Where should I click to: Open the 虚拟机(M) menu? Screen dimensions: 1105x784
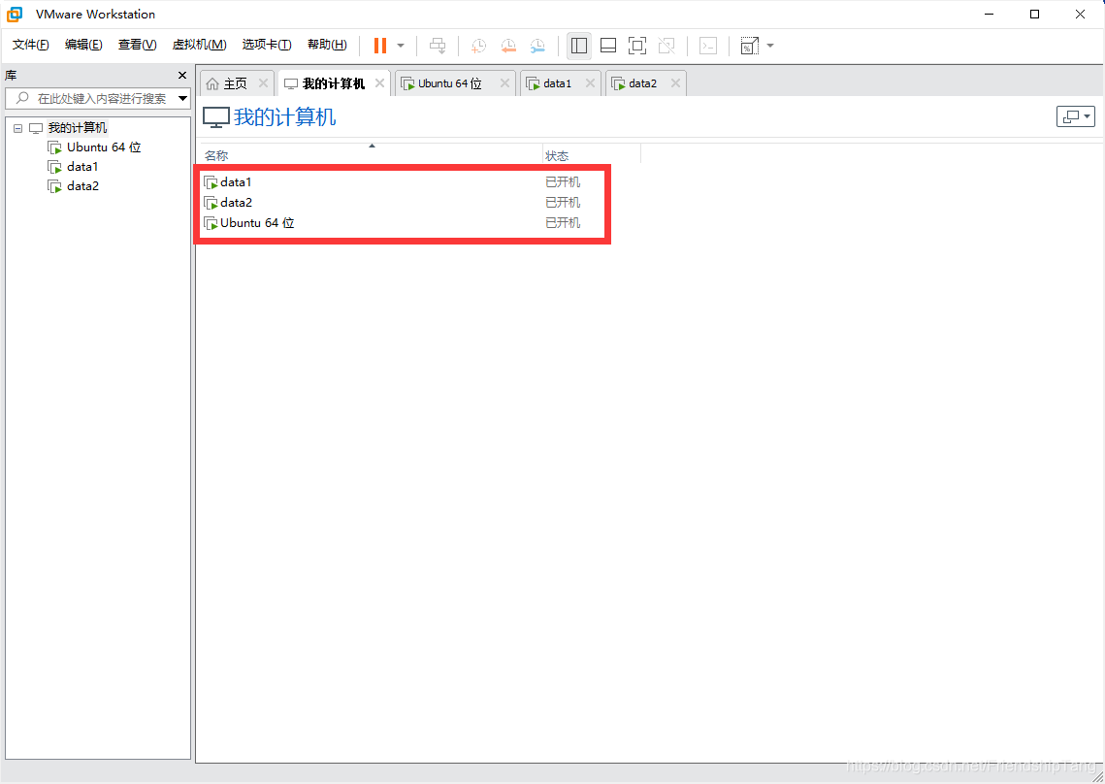[x=200, y=45]
